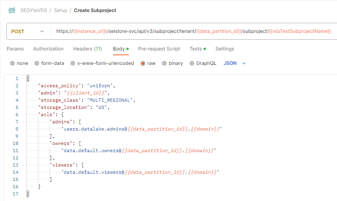Viewport: 337px width, 201px height.
Task: Click the "storage_location" key
Action: click(64, 107)
